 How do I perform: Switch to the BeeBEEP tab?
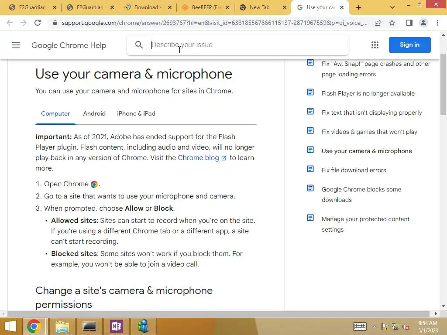(x=206, y=7)
